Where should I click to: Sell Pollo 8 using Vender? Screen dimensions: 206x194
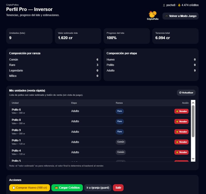[181, 121]
